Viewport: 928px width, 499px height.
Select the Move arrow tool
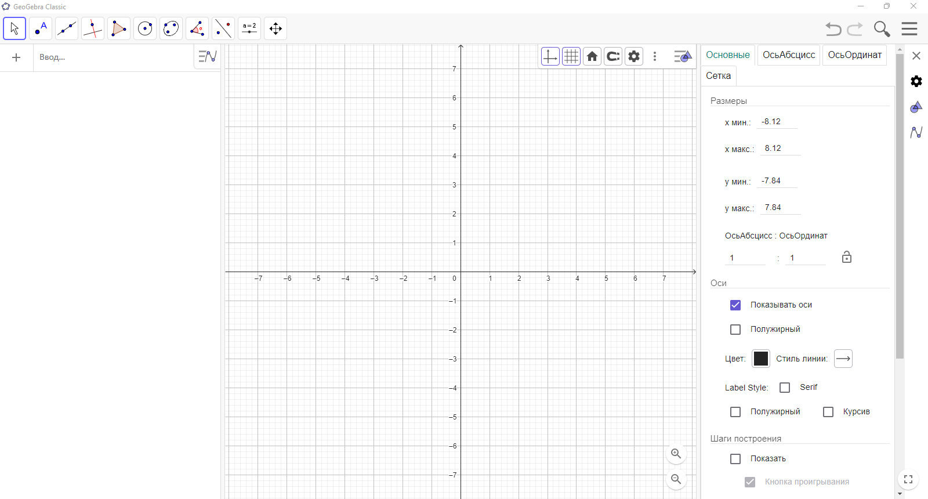pyautogui.click(x=14, y=28)
